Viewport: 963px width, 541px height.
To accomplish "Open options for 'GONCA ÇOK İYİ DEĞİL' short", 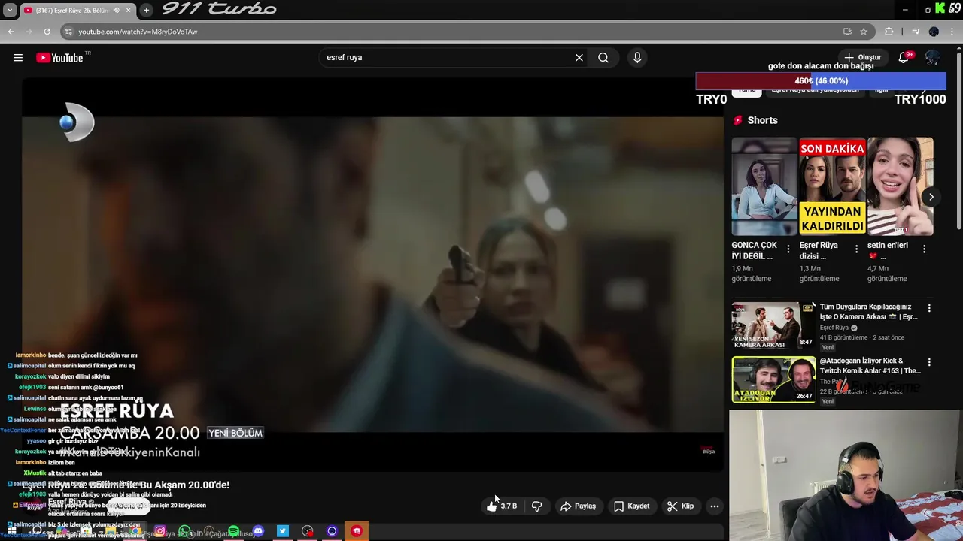I will tap(788, 249).
